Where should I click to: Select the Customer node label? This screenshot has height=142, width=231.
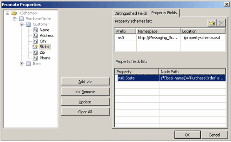41,24
